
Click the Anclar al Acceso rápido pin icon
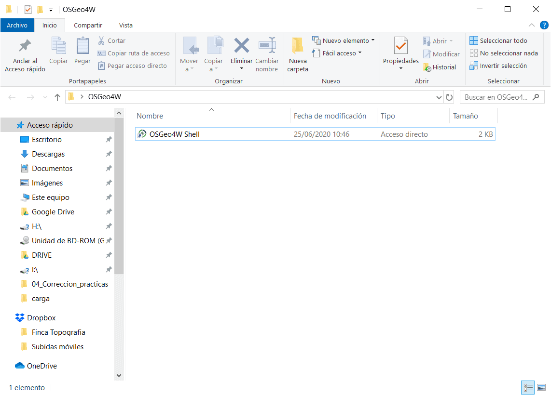(25, 46)
